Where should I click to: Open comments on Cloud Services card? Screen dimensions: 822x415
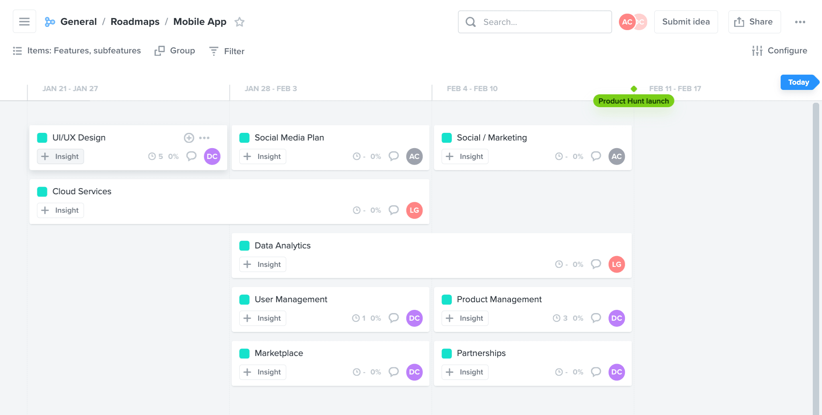coord(394,210)
